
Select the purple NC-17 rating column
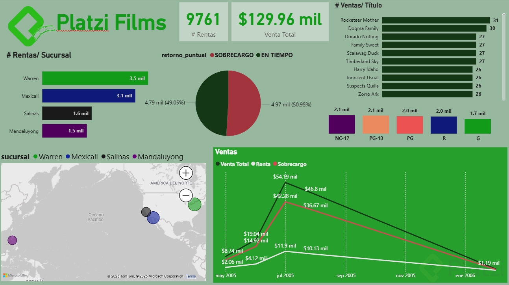[x=342, y=124]
